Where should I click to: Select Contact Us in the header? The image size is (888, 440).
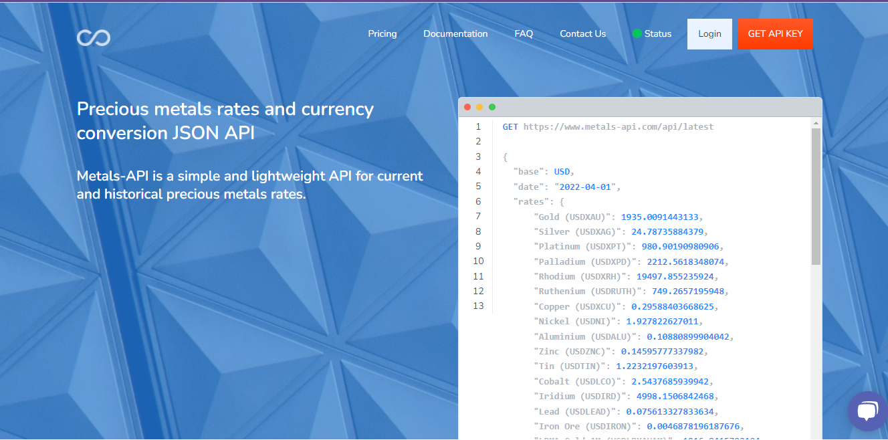582,34
